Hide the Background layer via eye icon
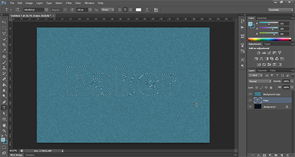295x157 pixels. coord(250,106)
